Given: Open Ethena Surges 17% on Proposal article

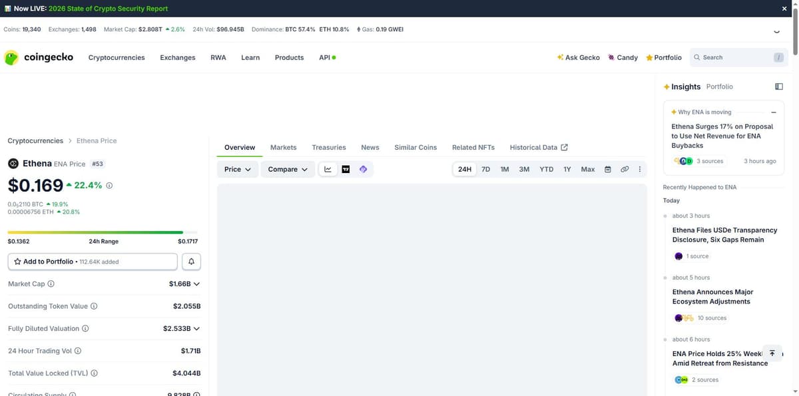Looking at the screenshot, I should click(x=722, y=136).
